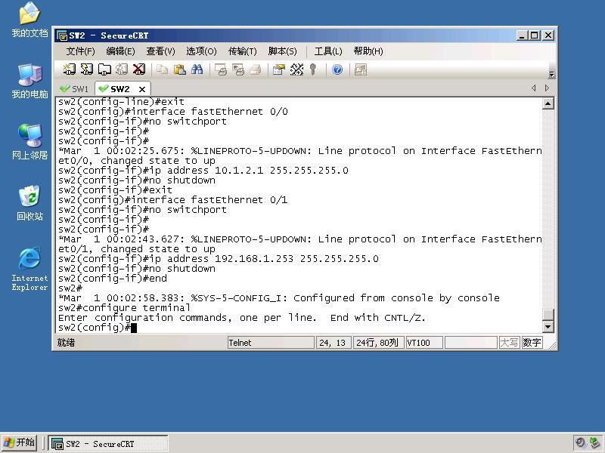
Task: Click the Keymap Editor icon
Action: (296, 69)
